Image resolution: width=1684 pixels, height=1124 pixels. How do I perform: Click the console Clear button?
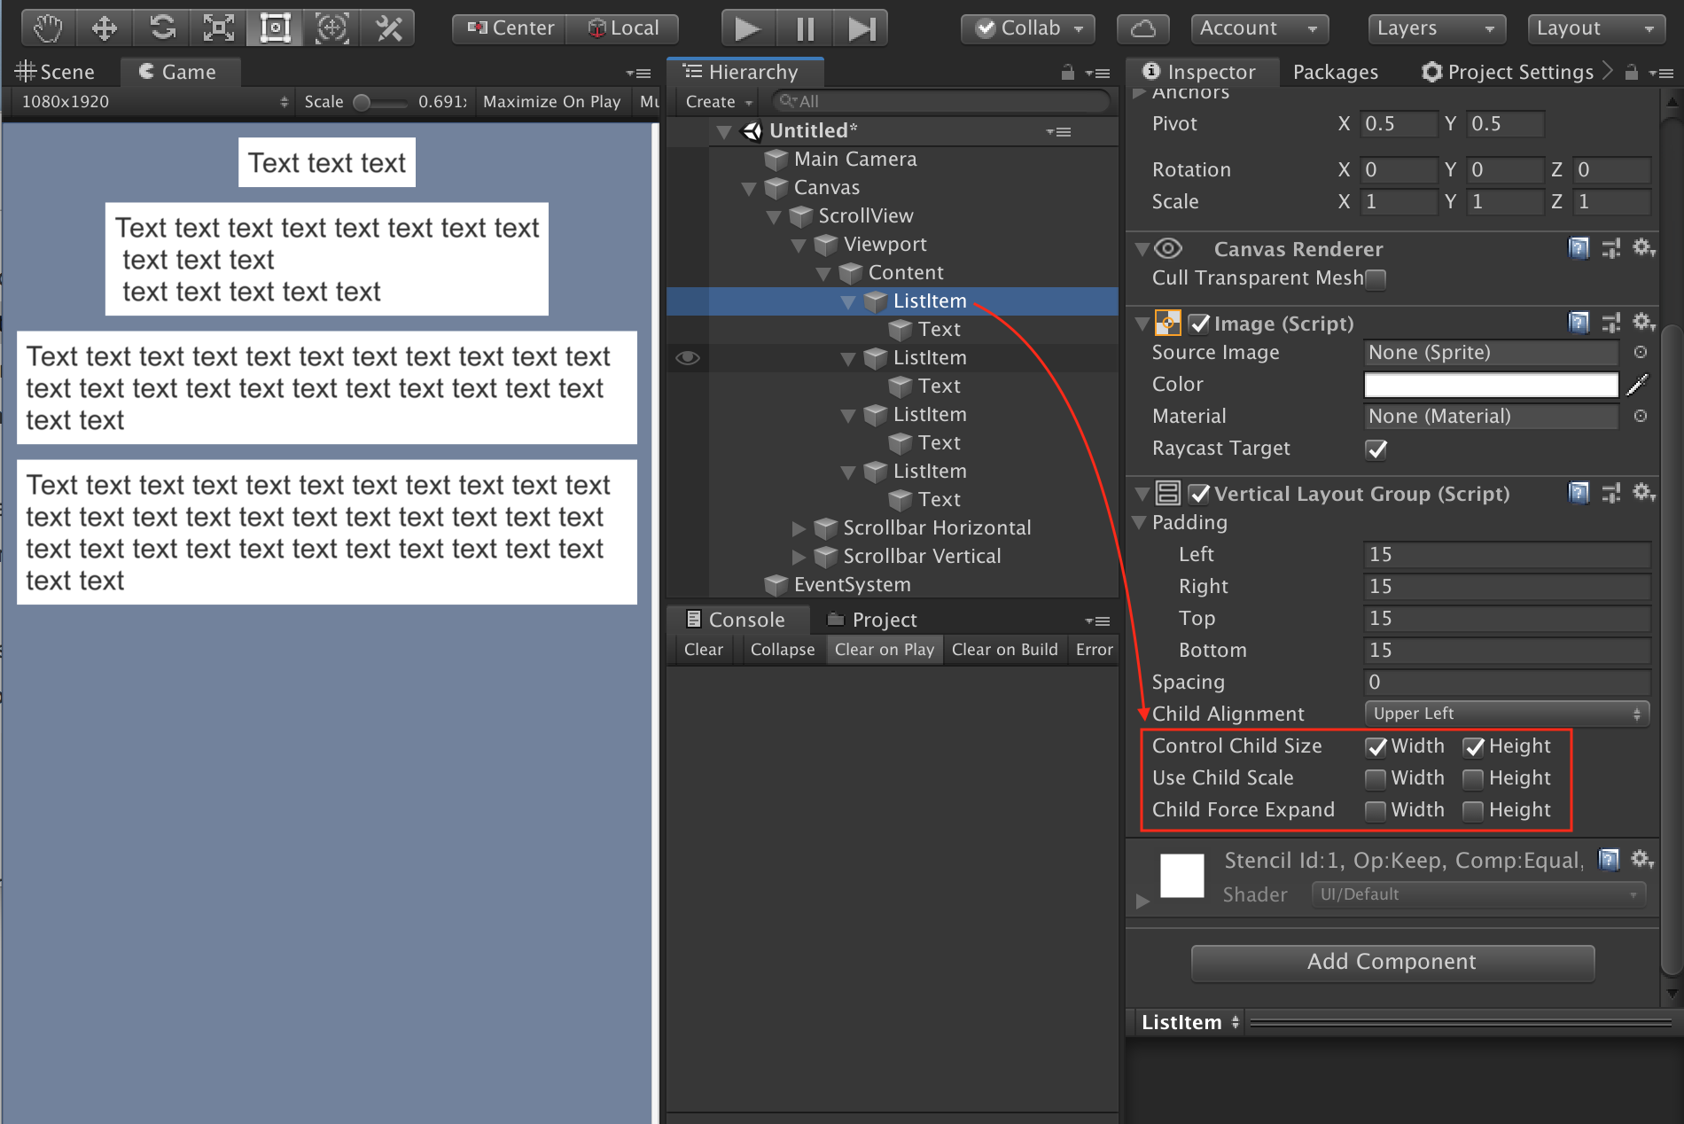[704, 650]
